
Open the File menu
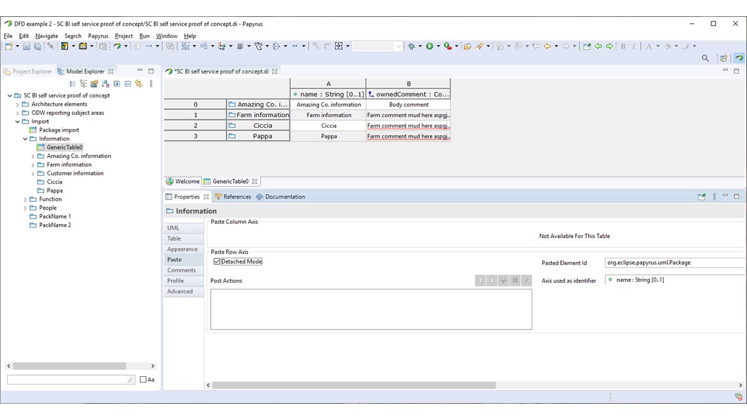[8, 36]
